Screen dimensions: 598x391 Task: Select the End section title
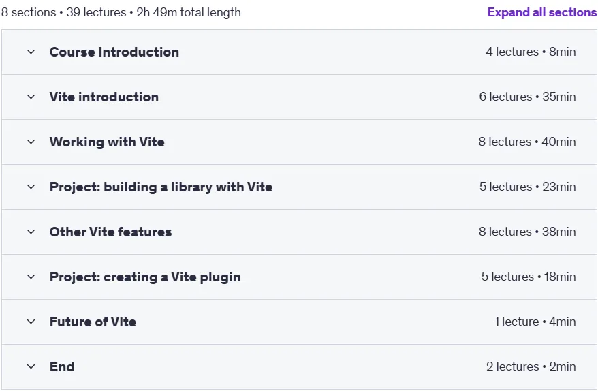(x=62, y=367)
